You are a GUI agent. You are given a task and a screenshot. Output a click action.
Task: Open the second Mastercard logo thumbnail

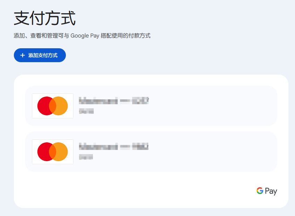tap(53, 152)
